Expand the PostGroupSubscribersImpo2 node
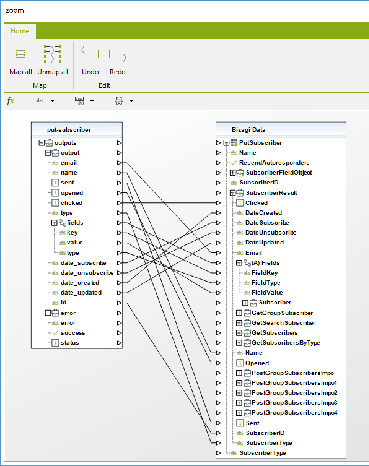This screenshot has height=466, width=369. point(239,393)
